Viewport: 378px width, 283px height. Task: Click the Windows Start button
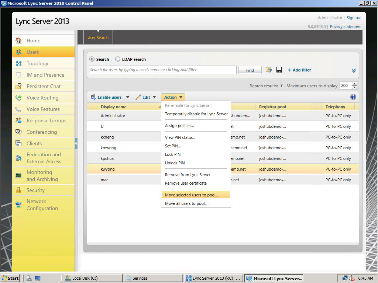click(x=10, y=278)
